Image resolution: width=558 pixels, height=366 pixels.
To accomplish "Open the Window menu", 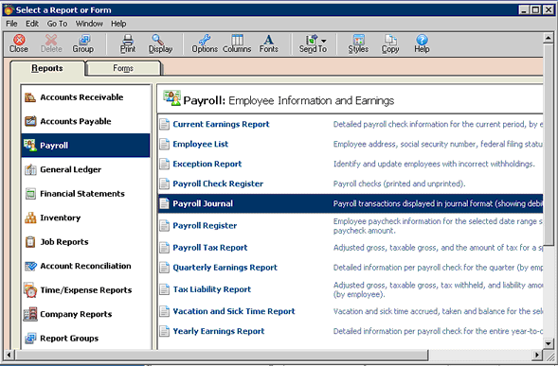I will point(89,24).
